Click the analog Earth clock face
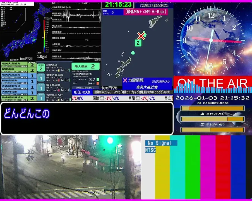 (212, 40)
